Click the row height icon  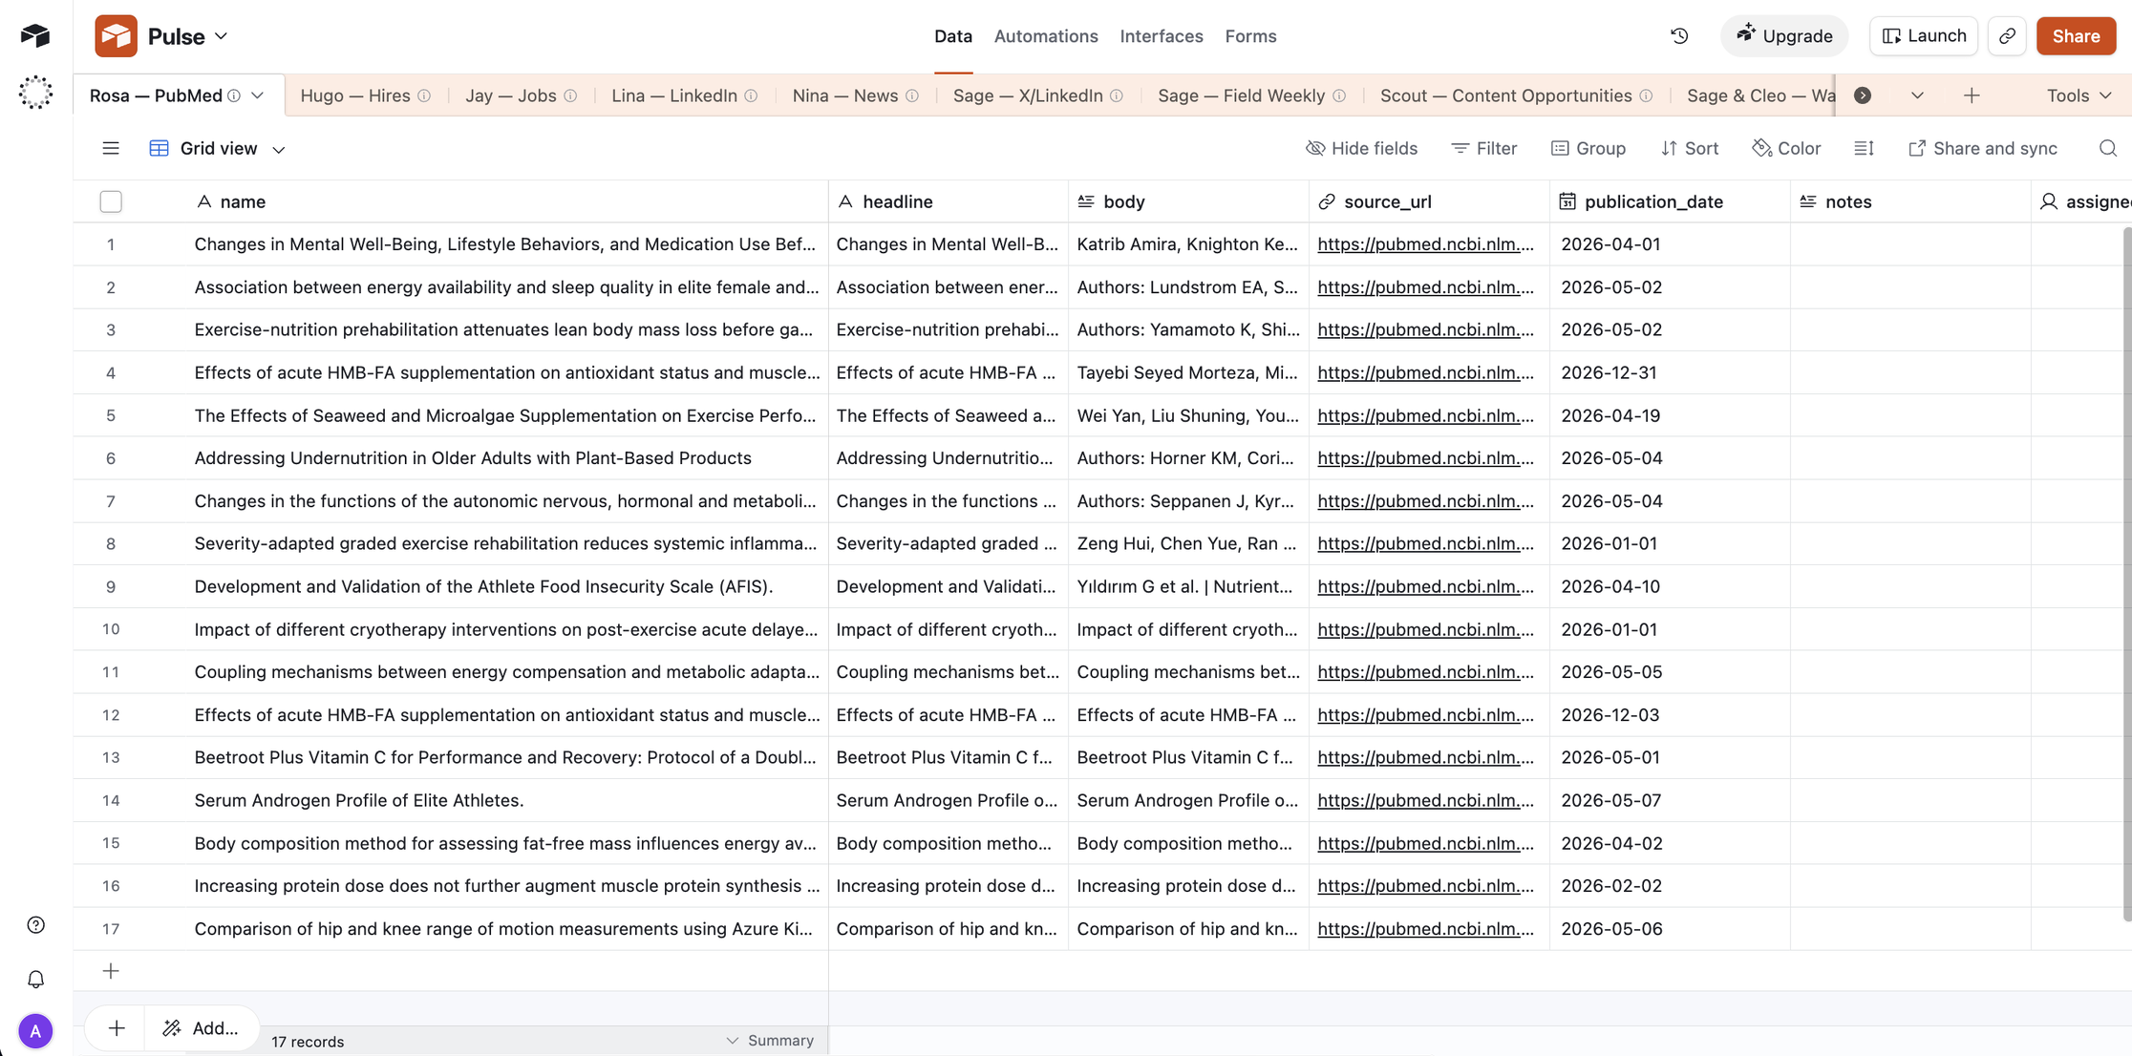[1864, 148]
